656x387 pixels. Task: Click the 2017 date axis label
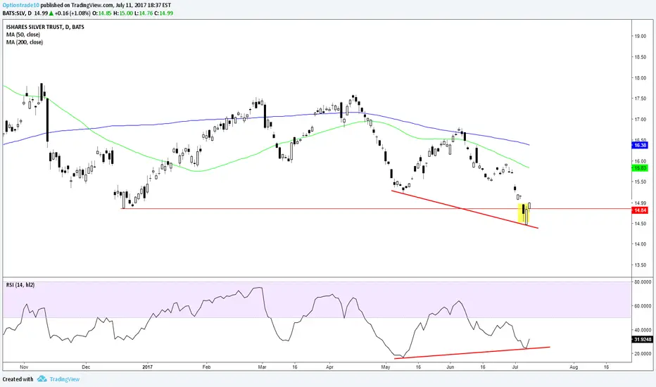(147, 367)
